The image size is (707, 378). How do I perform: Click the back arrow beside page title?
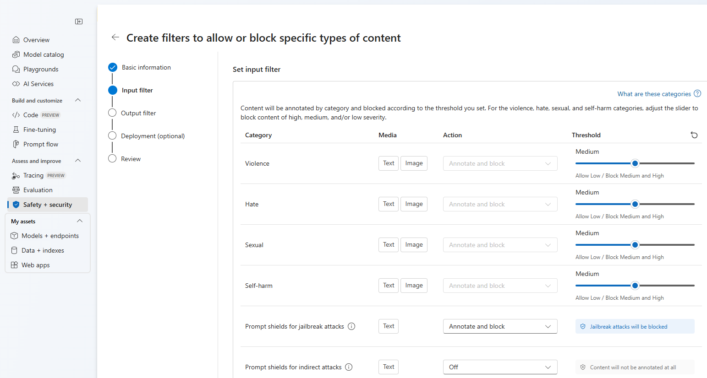115,38
